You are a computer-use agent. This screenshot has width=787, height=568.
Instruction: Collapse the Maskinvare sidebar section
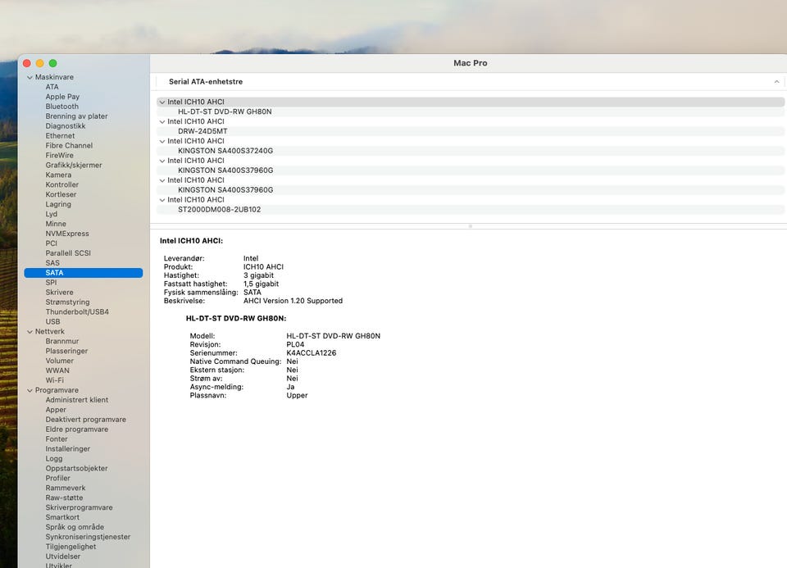click(x=30, y=77)
